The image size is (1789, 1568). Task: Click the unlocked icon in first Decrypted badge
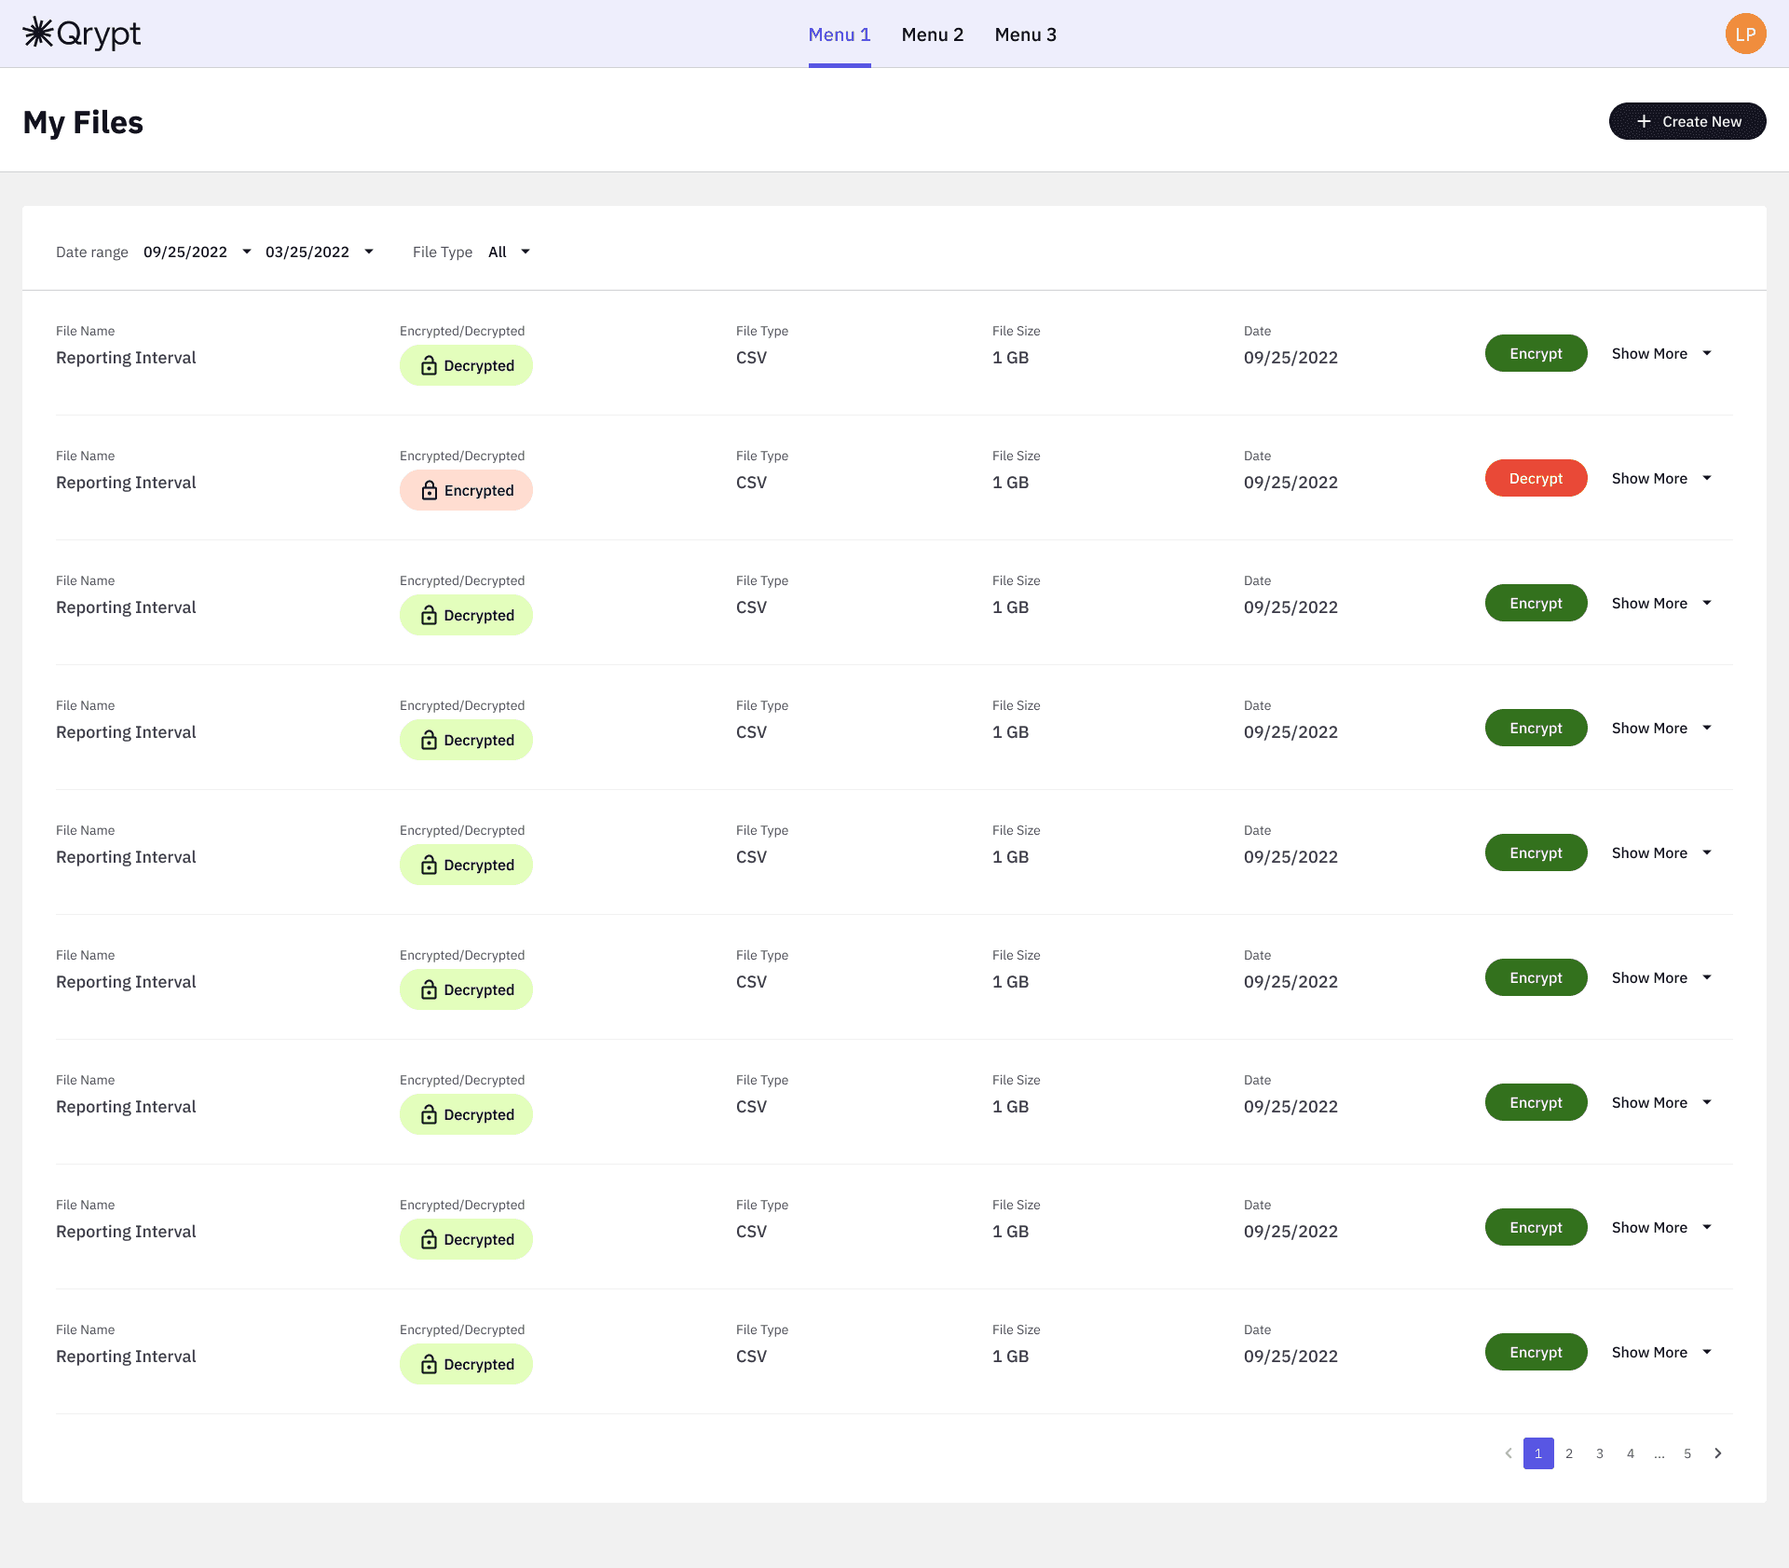429,365
